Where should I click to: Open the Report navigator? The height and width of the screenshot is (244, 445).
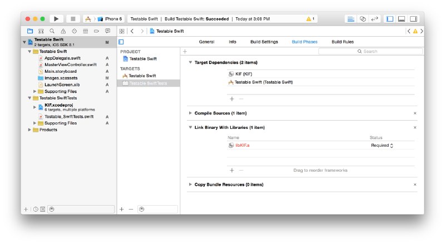pyautogui.click(x=107, y=31)
